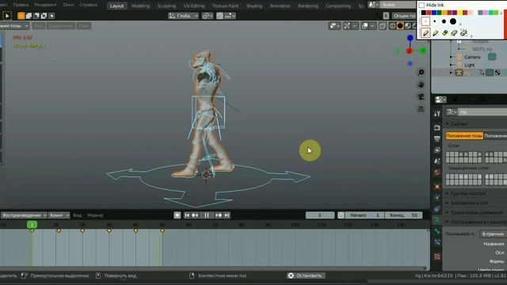
Task: Open the Output properties tab icon
Action: (x=437, y=139)
